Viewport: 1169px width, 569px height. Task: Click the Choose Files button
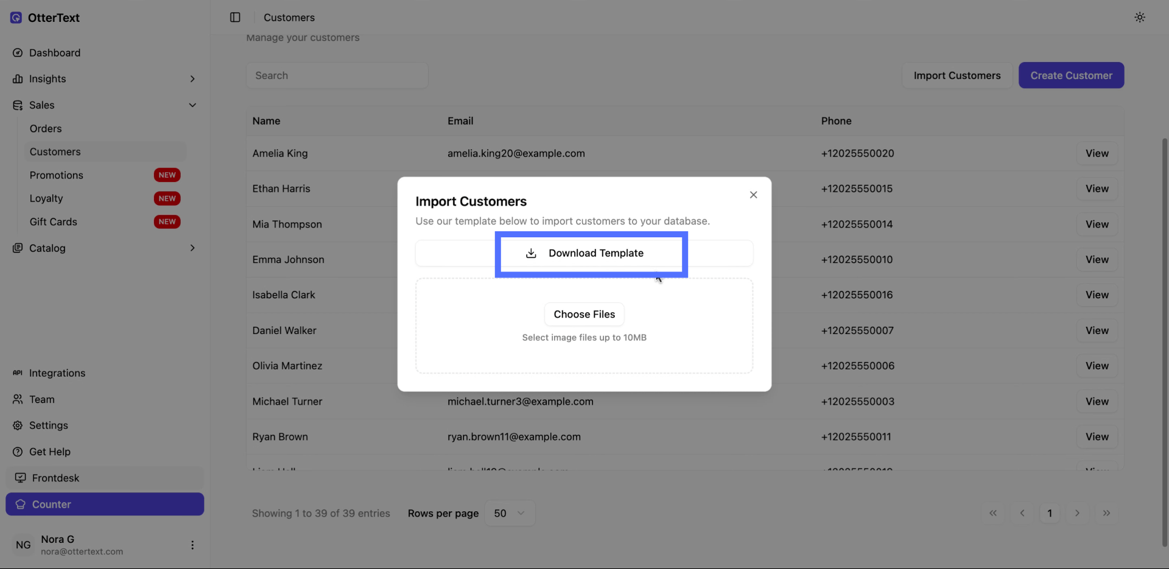(x=584, y=315)
